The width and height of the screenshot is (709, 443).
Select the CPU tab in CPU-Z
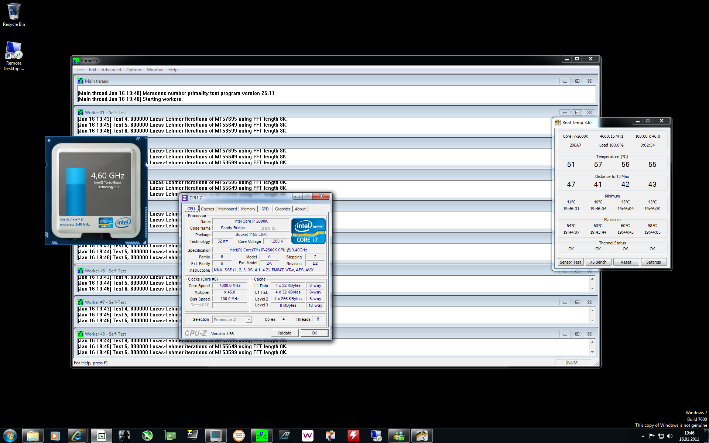point(191,209)
